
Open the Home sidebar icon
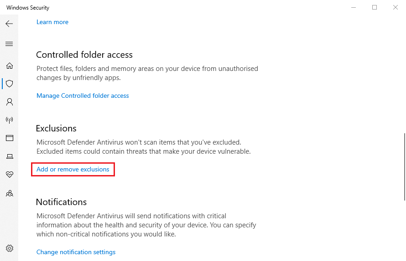point(10,65)
